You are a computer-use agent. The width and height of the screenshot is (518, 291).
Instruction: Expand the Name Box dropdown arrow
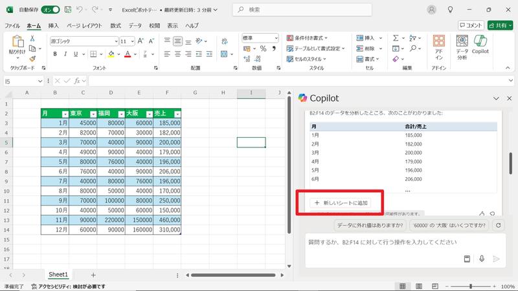pos(40,81)
